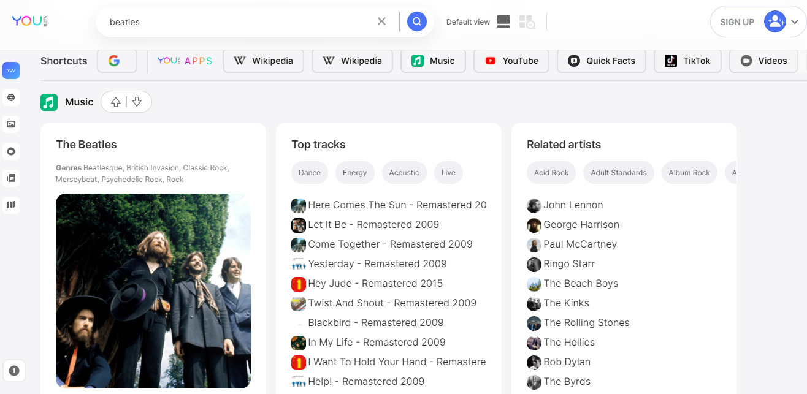Jump to the TikTok shortcut

point(687,61)
